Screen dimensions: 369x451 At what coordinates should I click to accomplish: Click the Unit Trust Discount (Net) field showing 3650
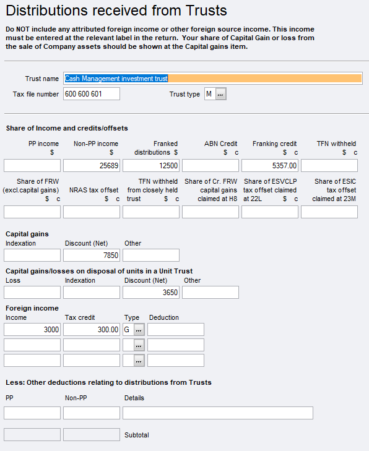151,292
